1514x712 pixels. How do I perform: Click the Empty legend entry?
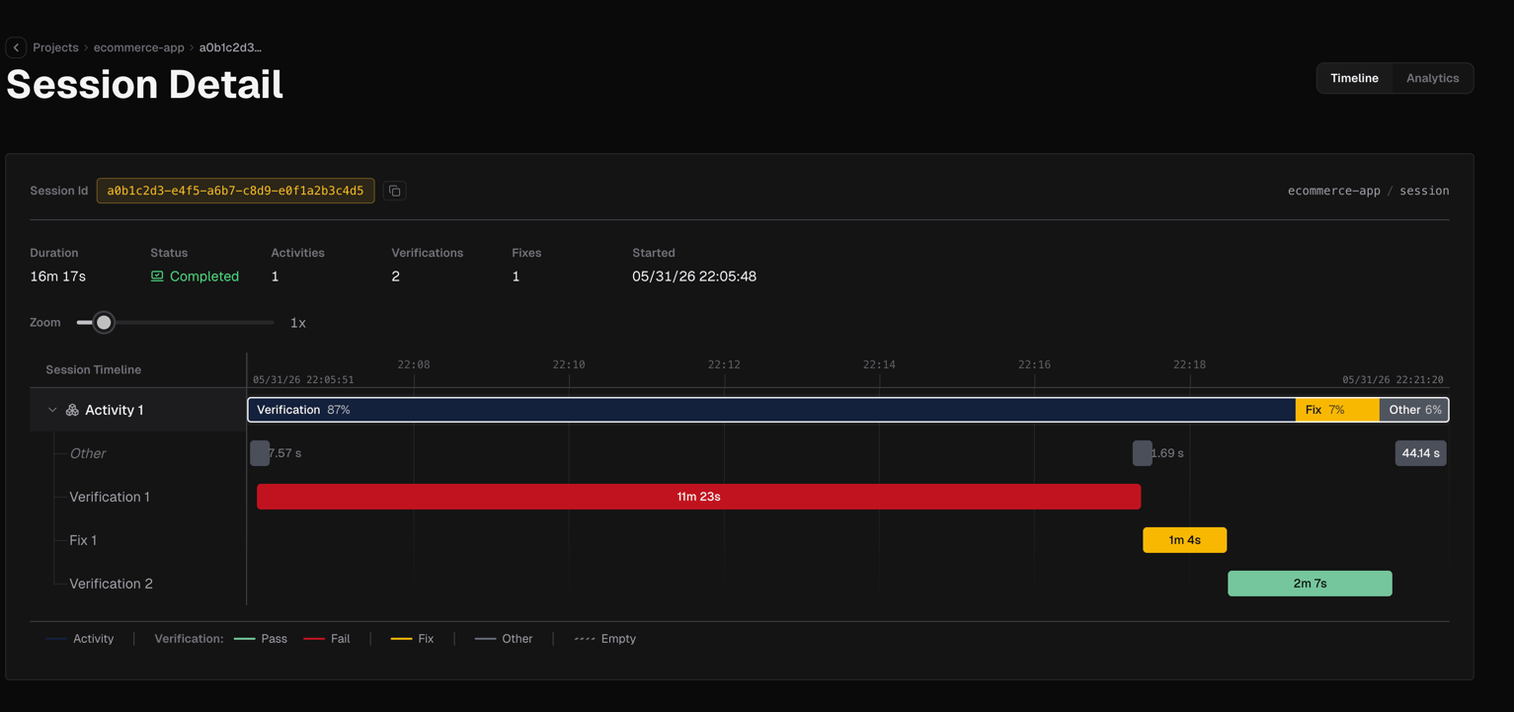coord(605,639)
